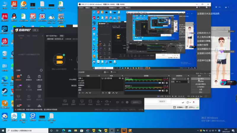Open 场景集合 menu in OBS

113,8
